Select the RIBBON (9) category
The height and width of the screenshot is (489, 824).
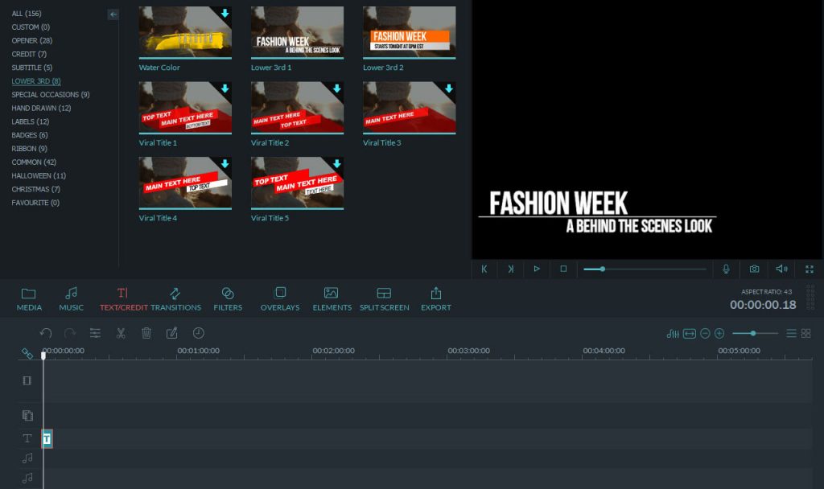click(x=29, y=149)
